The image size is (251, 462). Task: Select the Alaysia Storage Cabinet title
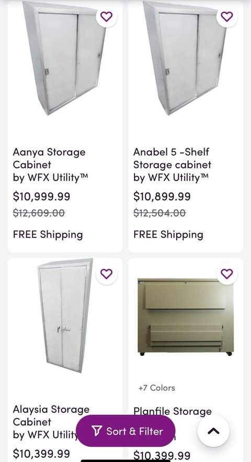pos(51,415)
